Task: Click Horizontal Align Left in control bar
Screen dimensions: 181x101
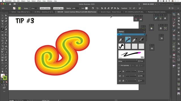Action: coord(102,8)
